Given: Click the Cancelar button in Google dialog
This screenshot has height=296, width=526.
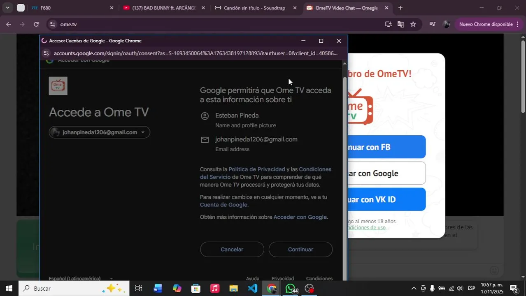Looking at the screenshot, I should (x=232, y=250).
